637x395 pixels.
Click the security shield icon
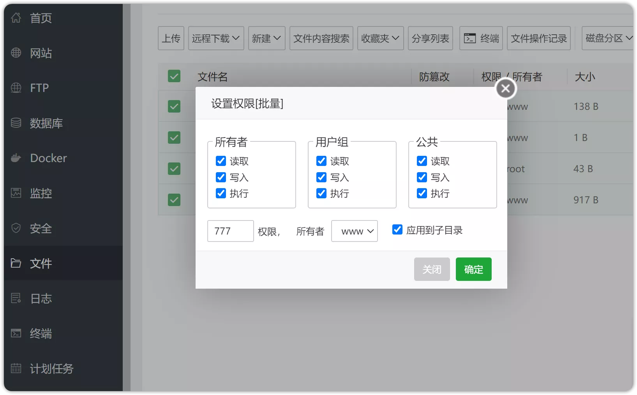tap(16, 228)
